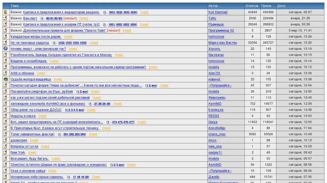Screen dimensions: 327x183
Task: Click the topic icon next to 'Все решил- буду бегать.'
Action: (x=6, y=159)
